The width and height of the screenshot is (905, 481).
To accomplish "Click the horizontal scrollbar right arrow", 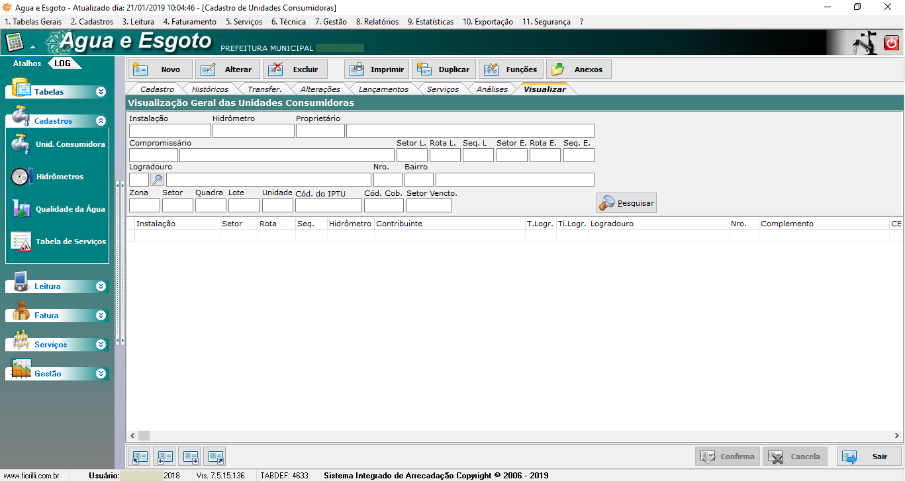I will tap(897, 435).
